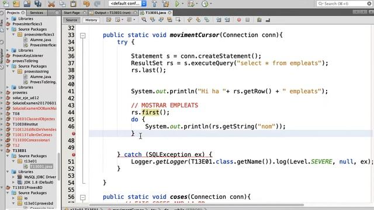Click the Copy icon

coord(63,3)
